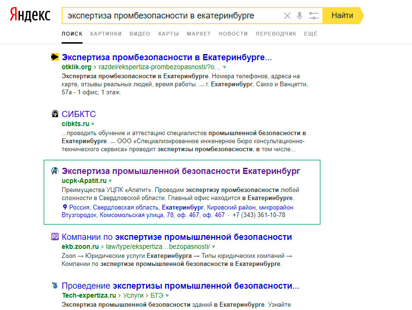Screen dimensions: 412x310
Task: Click the map pin address icon
Action: (65, 207)
